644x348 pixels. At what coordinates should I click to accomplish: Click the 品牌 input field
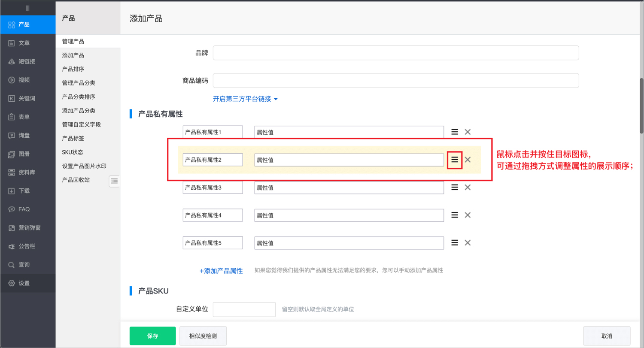click(x=395, y=53)
